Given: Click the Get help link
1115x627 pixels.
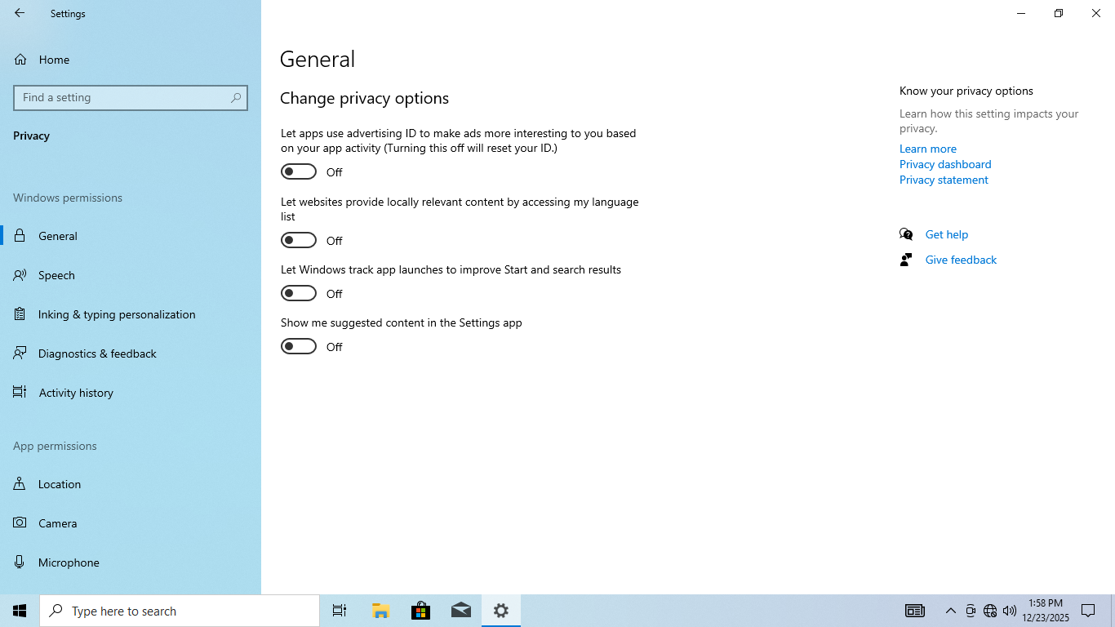Looking at the screenshot, I should pos(946,234).
